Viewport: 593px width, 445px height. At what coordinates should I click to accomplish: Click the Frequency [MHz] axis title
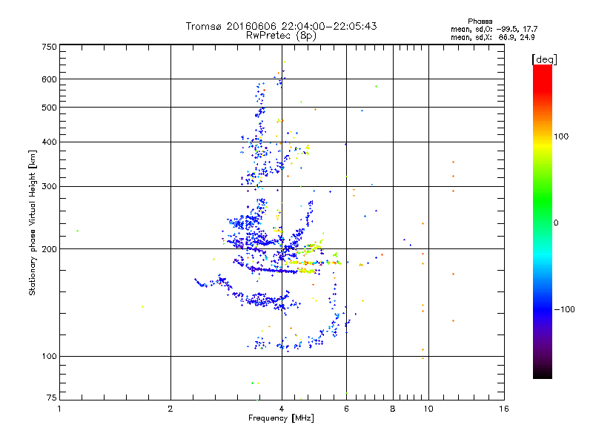[281, 418]
